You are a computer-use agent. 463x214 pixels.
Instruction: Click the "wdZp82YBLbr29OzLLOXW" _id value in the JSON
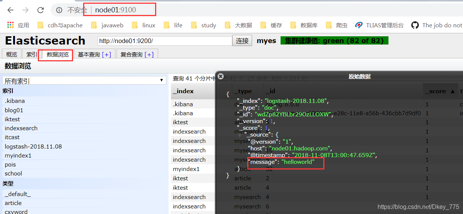point(294,114)
